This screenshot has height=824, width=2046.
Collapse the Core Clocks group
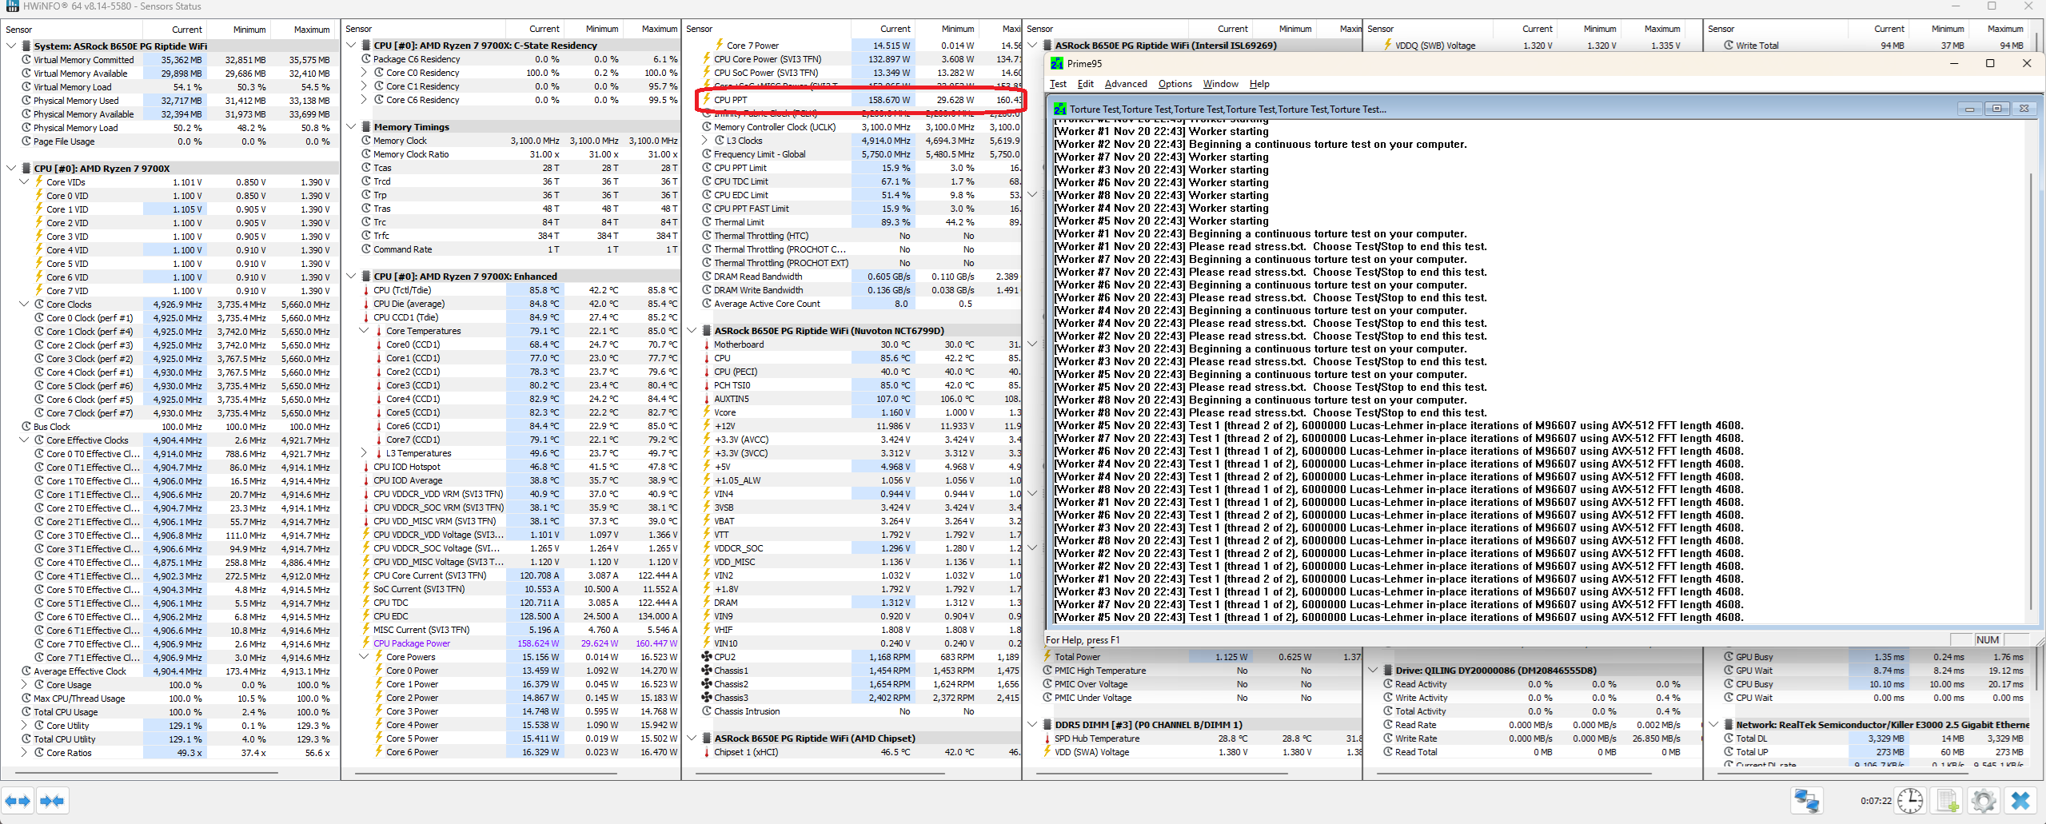click(24, 305)
